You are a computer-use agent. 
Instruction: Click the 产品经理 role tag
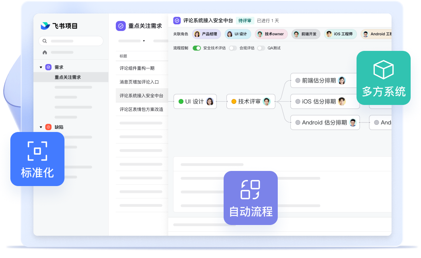tap(206, 34)
